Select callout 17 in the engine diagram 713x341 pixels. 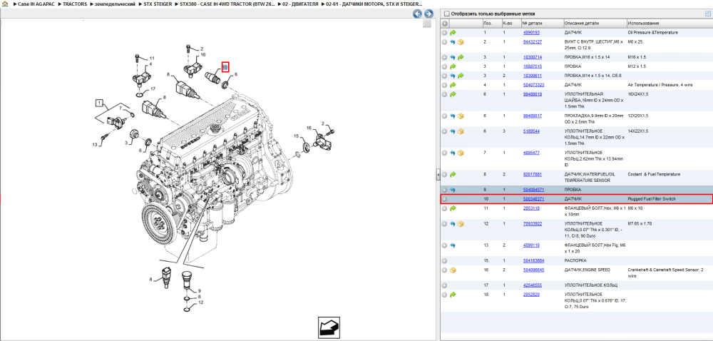153,88
